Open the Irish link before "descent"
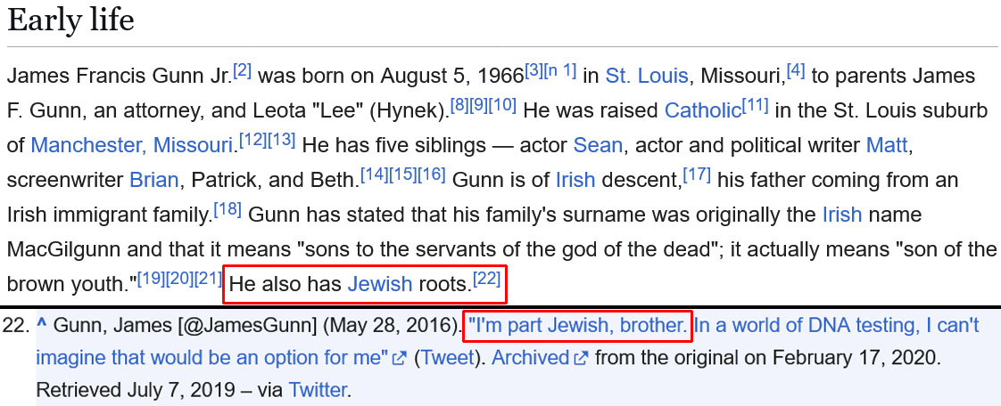 point(575,179)
